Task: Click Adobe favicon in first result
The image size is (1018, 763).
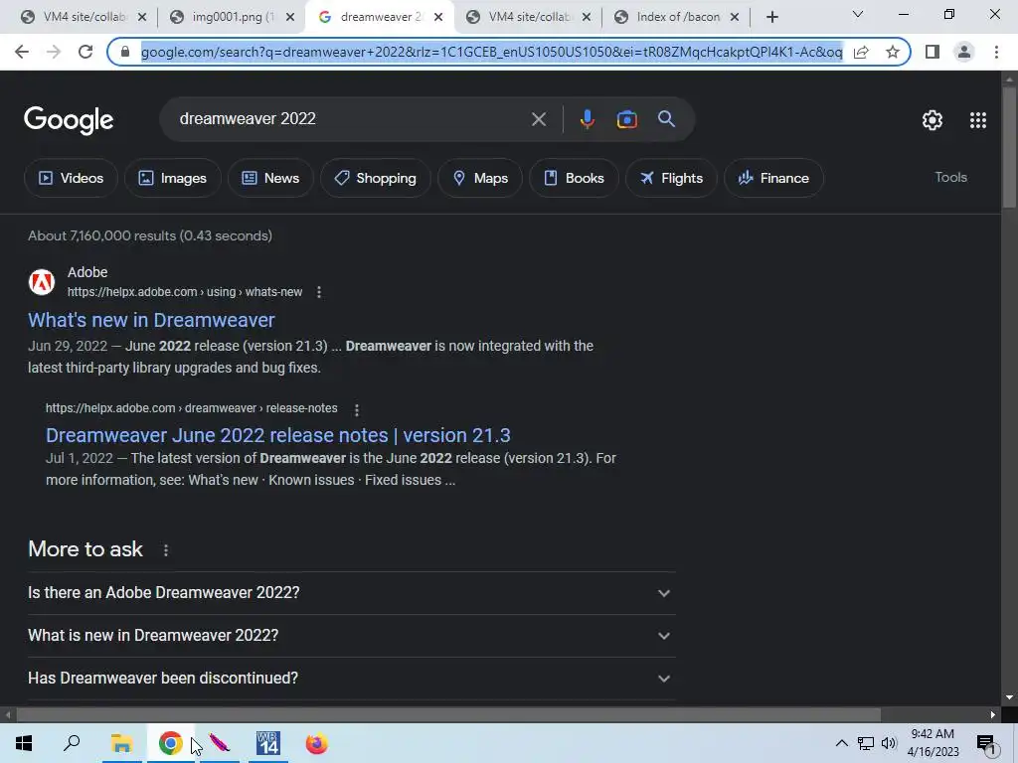Action: (x=42, y=282)
